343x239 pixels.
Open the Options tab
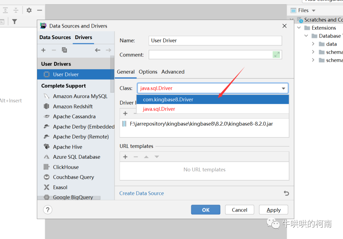(x=148, y=72)
